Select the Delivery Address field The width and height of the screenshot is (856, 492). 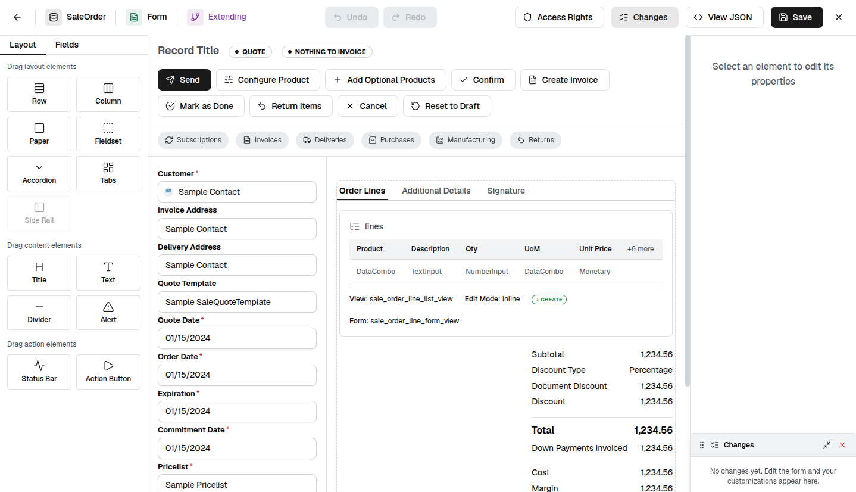click(x=237, y=265)
